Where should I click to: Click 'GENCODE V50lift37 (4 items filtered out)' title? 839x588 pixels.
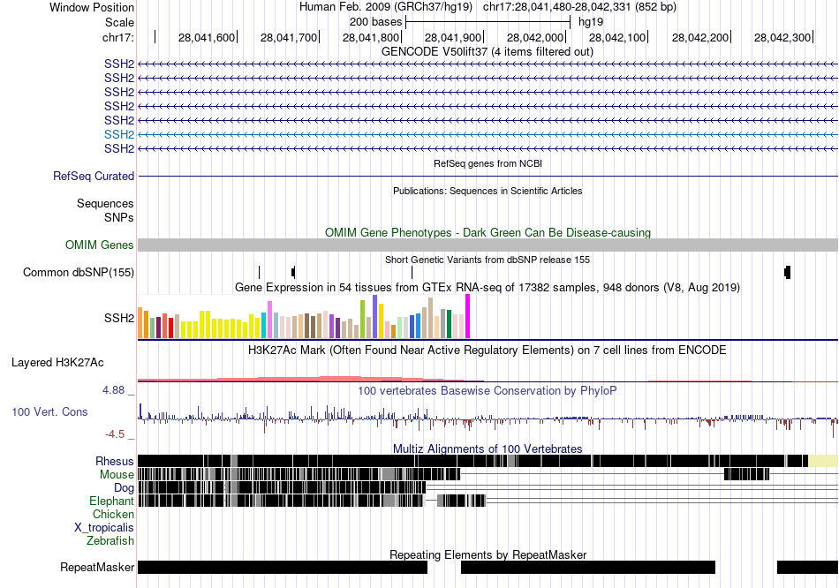[x=487, y=52]
